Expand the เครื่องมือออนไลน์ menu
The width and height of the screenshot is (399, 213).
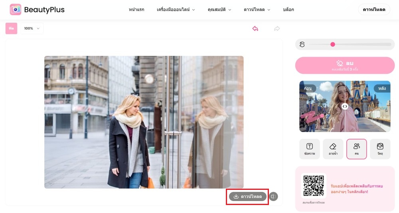point(176,10)
